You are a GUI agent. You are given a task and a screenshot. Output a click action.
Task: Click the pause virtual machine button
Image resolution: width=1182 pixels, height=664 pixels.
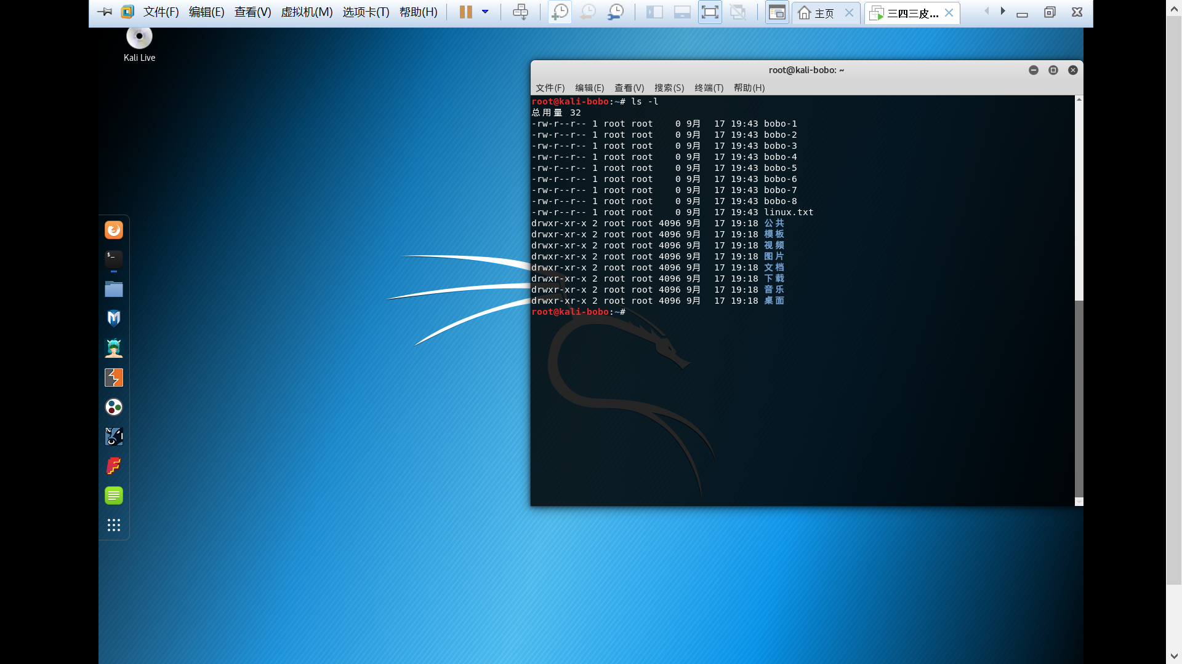[465, 12]
